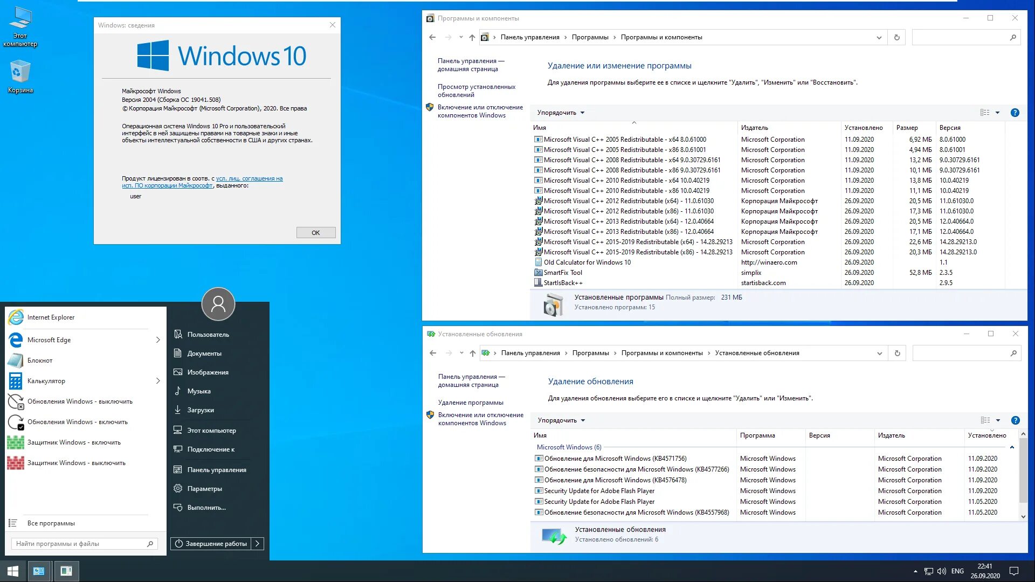The height and width of the screenshot is (582, 1035).
Task: Refresh the Программы и компоненты window
Action: coord(897,37)
